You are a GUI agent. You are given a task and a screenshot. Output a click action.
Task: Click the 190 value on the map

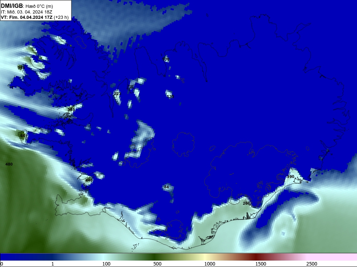tap(291, 177)
